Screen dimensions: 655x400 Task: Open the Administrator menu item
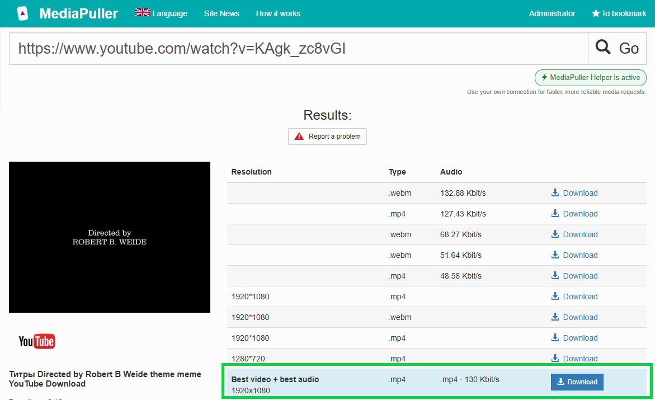pyautogui.click(x=552, y=13)
